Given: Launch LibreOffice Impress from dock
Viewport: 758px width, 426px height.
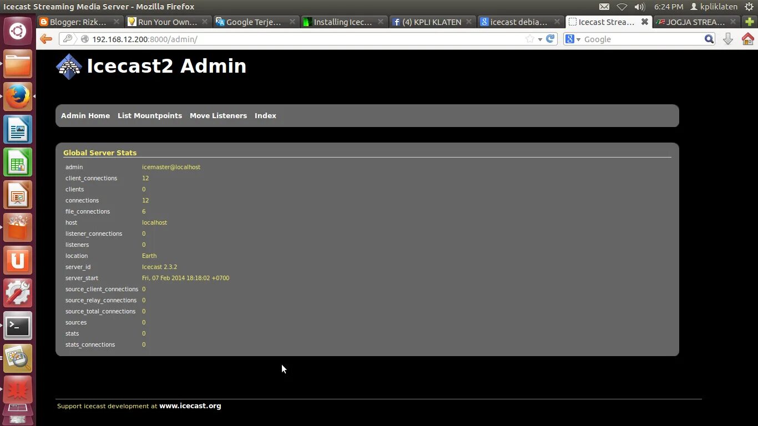Looking at the screenshot, I should click(x=18, y=195).
